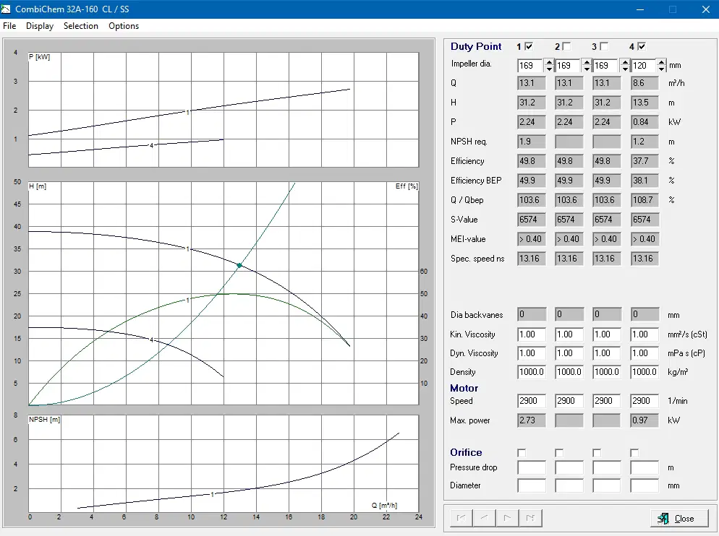Minimize the CombiChem window
Screen dimensions: 719x536
[640, 9]
